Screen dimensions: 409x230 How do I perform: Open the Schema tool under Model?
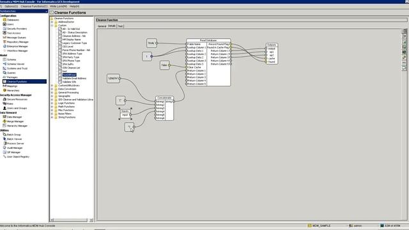coord(12,59)
